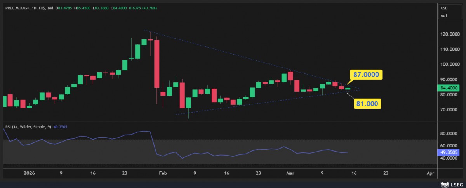Click the RSI purple line

click(x=233, y=154)
